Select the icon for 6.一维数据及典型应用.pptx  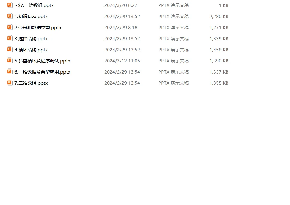[10, 71]
